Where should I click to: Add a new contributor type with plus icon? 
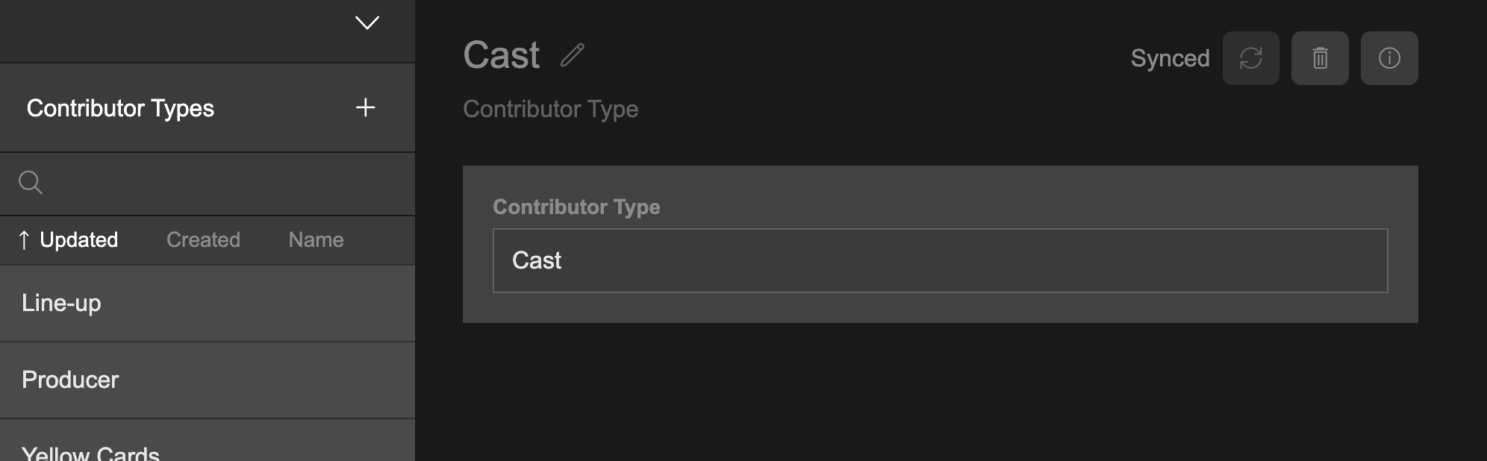(x=365, y=108)
